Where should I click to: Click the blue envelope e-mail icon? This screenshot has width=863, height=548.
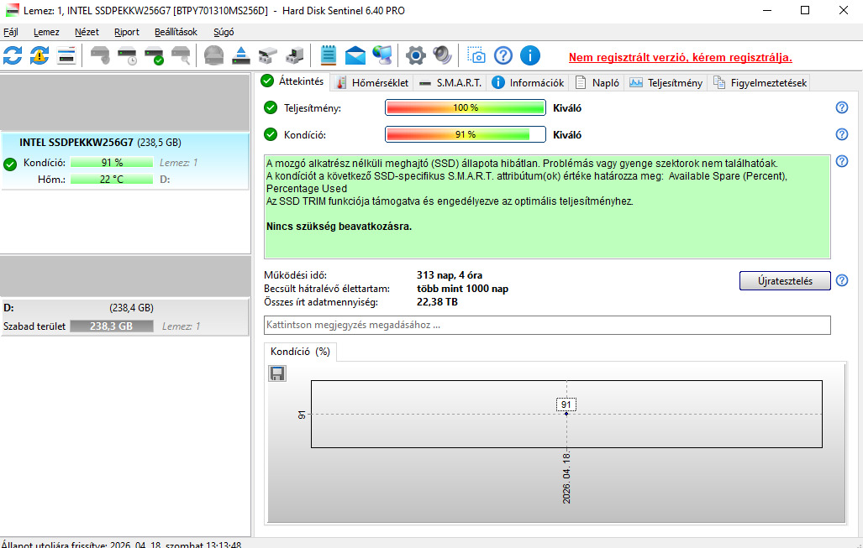click(355, 55)
